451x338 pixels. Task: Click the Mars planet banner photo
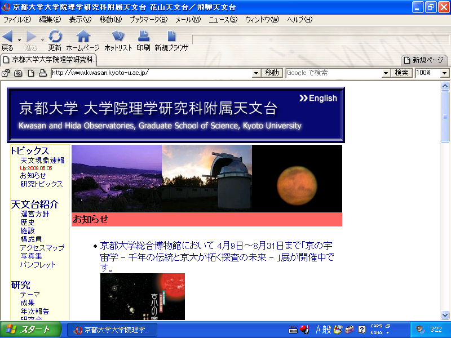pyautogui.click(x=297, y=178)
